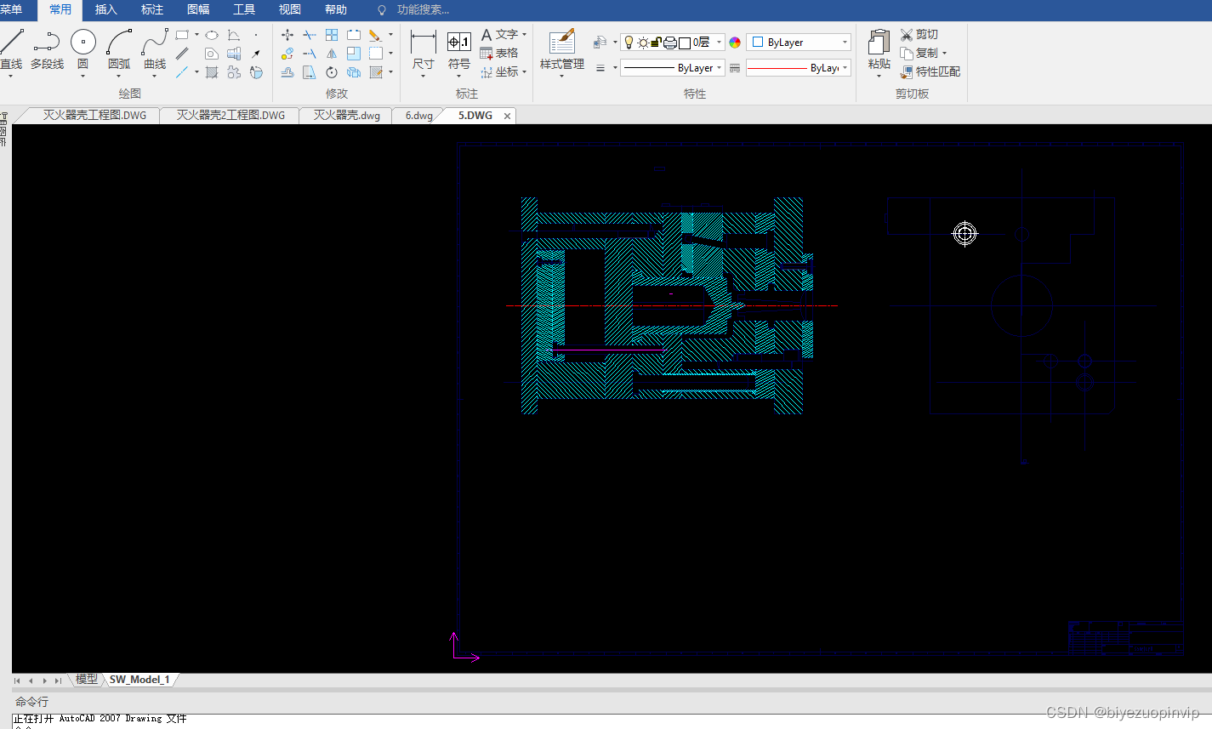
Task: Switch to the 帮助 ribbon tab
Action: click(x=336, y=9)
